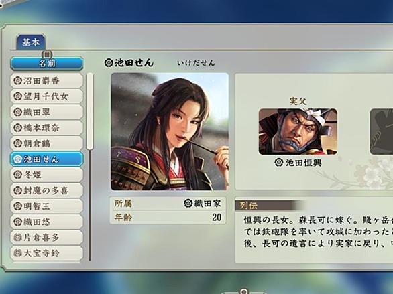This screenshot has height=294, width=393.
Task: Click the 織田家 clan crest icon
Action: (x=188, y=203)
